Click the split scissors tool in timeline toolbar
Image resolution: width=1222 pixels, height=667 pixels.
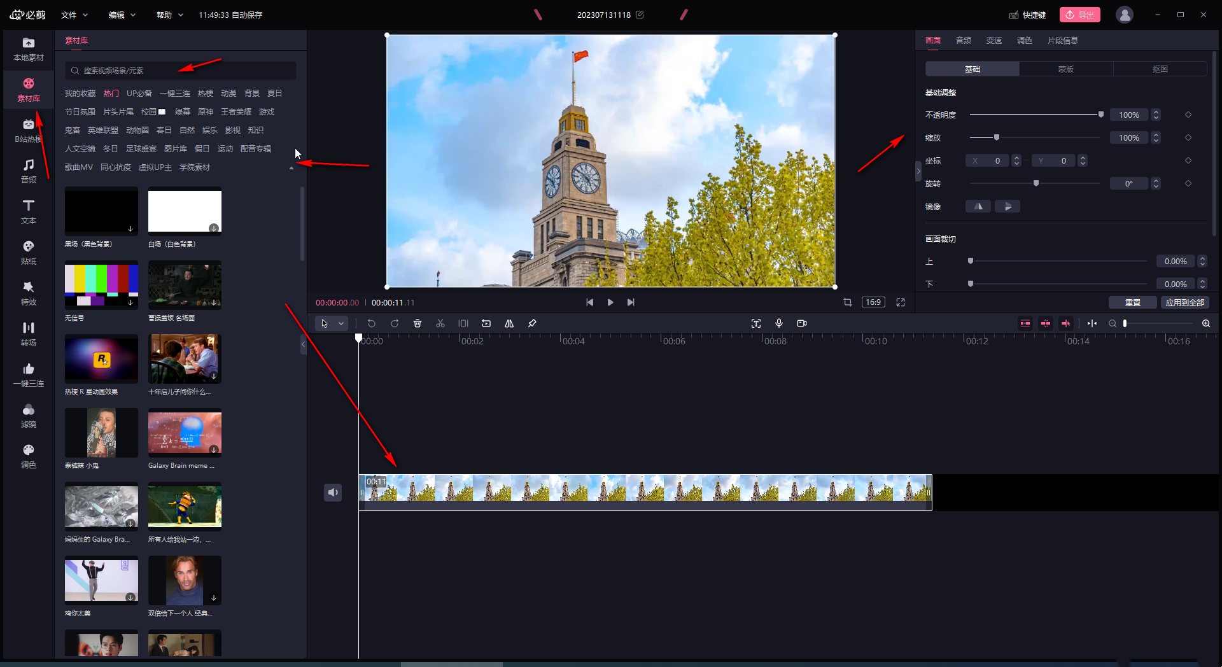[440, 323]
